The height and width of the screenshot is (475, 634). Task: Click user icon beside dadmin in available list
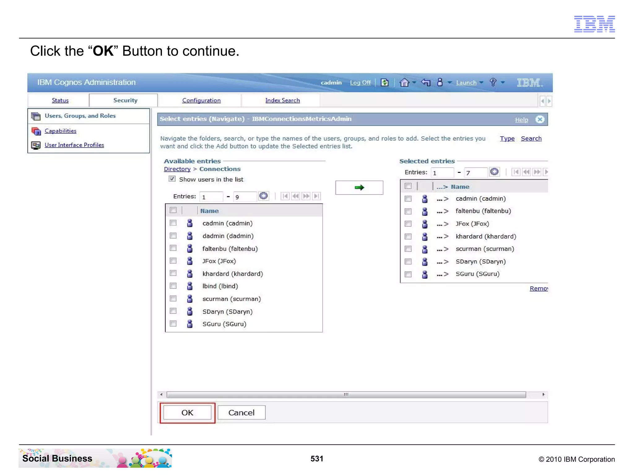(x=190, y=236)
